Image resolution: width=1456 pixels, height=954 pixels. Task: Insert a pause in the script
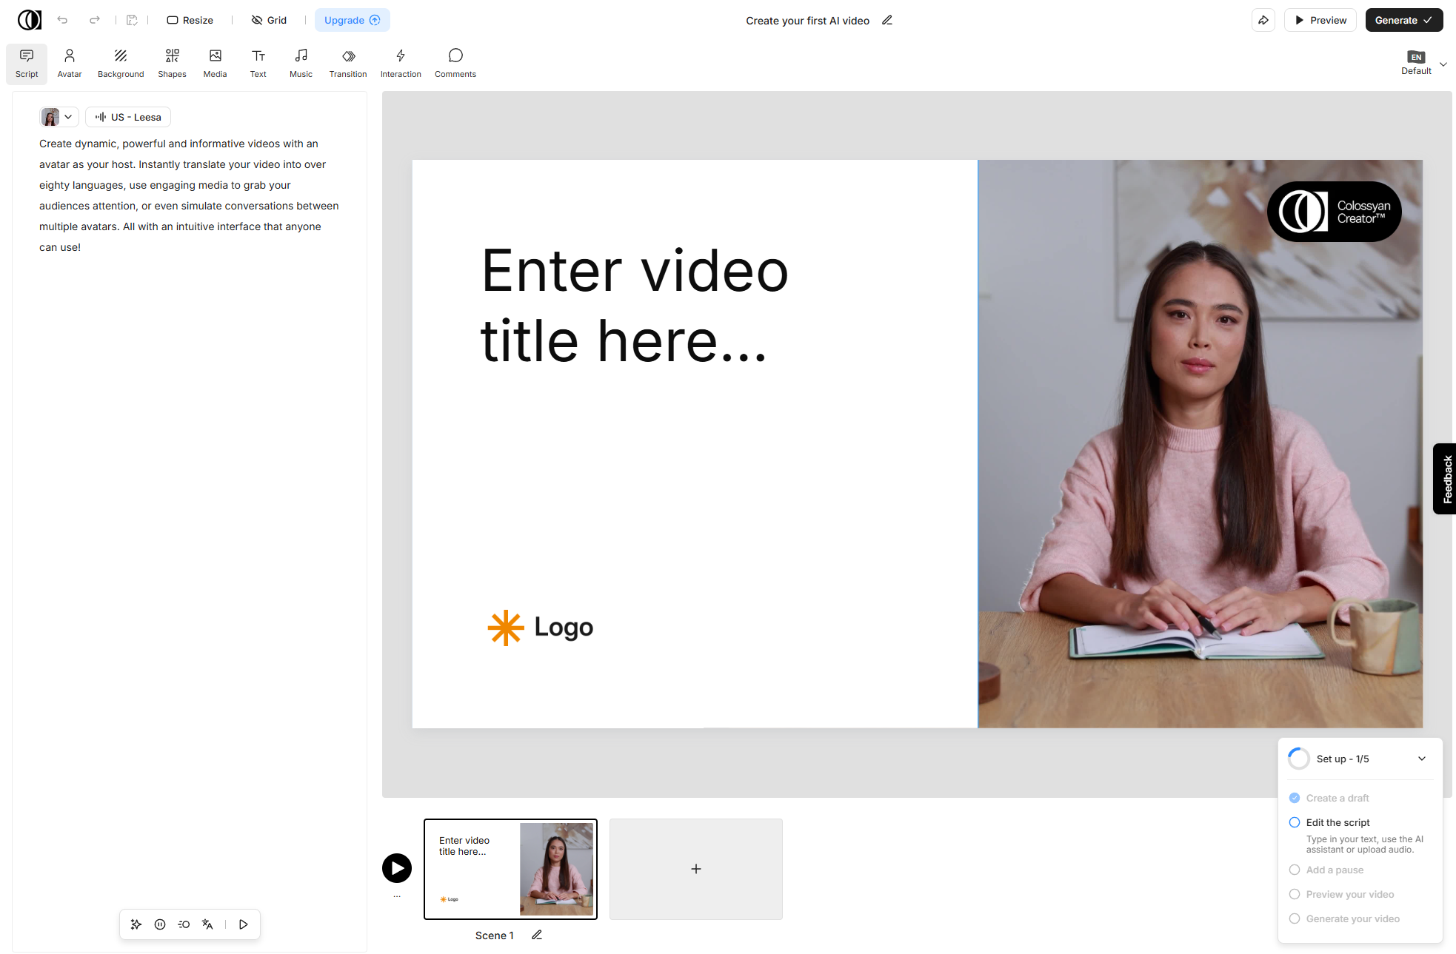[160, 924]
